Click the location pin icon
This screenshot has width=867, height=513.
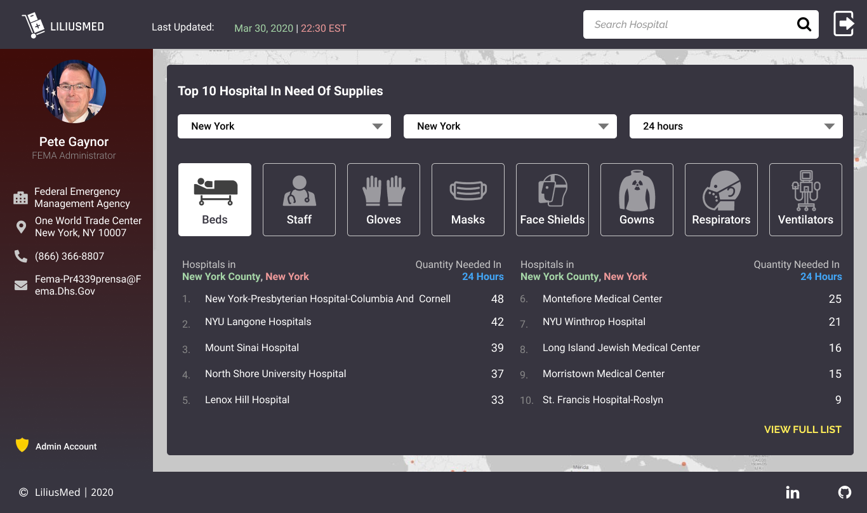click(x=21, y=227)
